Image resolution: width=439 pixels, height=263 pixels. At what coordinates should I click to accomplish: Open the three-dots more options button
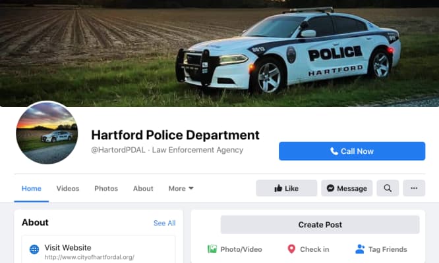tap(414, 188)
